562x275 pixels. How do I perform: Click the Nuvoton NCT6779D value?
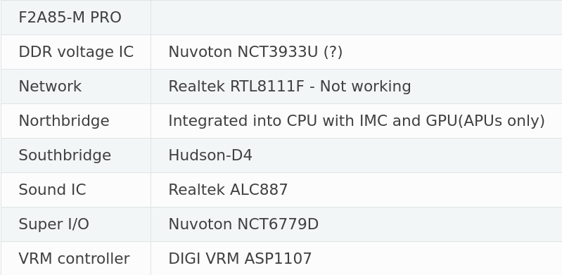(243, 224)
